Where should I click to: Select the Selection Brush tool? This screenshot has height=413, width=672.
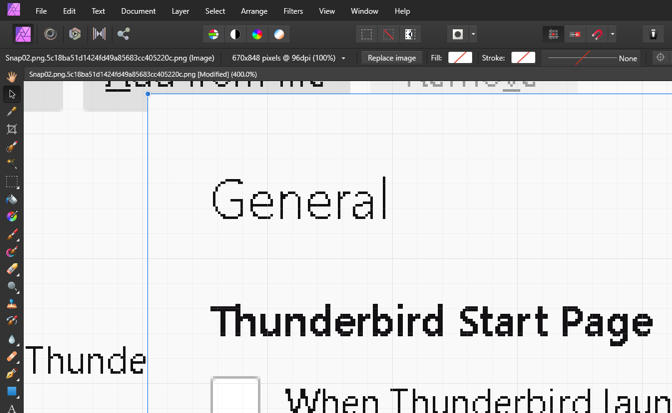click(12, 147)
